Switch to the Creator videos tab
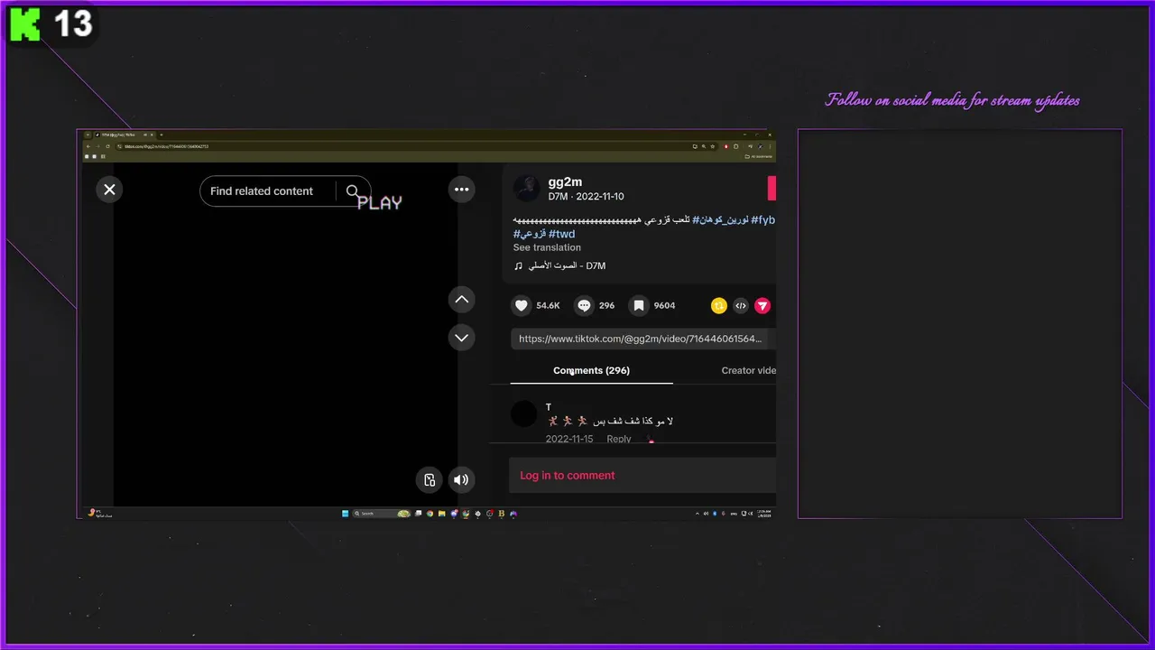The image size is (1155, 650). (x=748, y=371)
